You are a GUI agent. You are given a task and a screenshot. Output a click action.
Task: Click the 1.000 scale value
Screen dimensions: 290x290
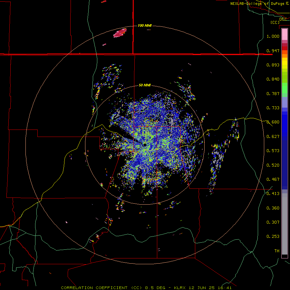[x=273, y=36]
